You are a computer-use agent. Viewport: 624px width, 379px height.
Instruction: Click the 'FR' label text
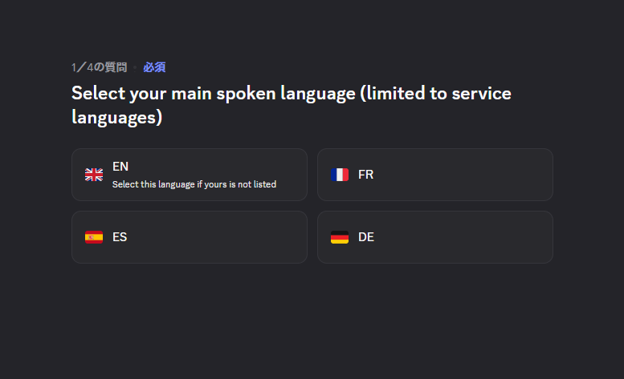(365, 175)
